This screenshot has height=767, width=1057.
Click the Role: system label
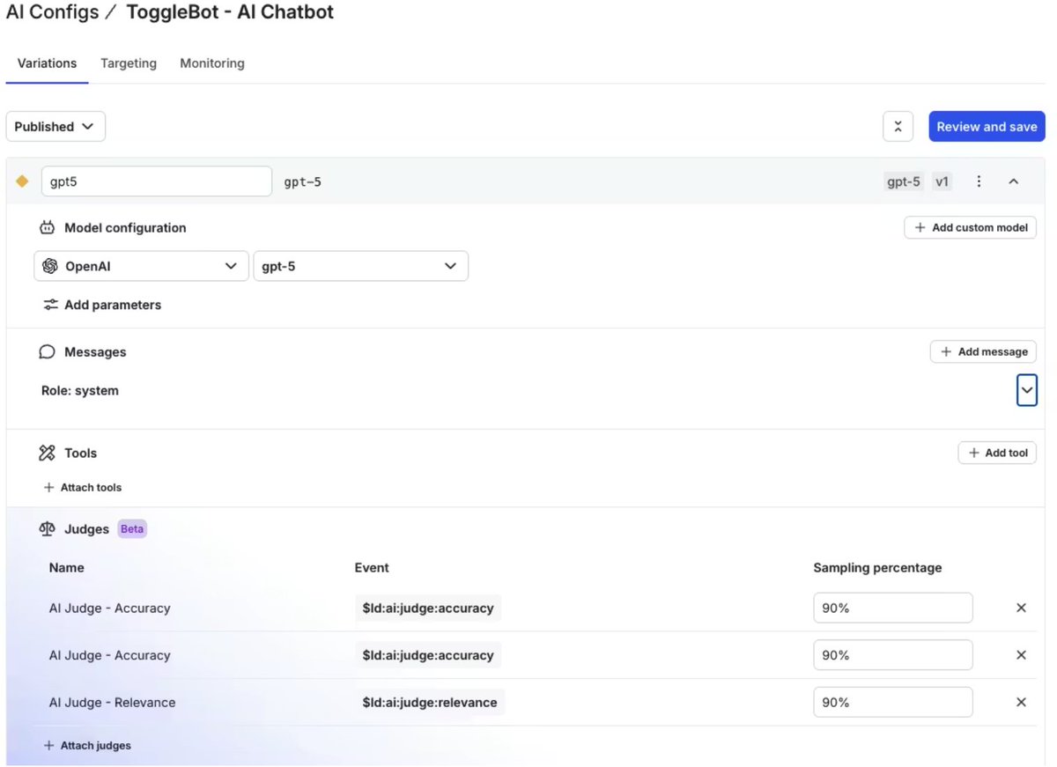80,390
